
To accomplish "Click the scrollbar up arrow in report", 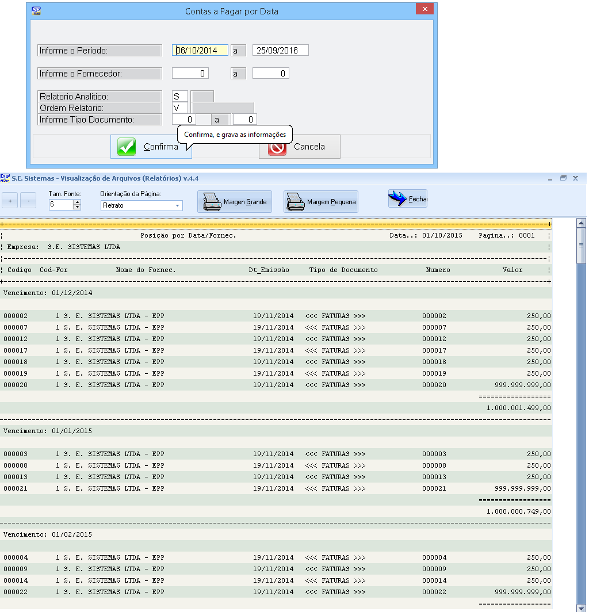I will 581,223.
